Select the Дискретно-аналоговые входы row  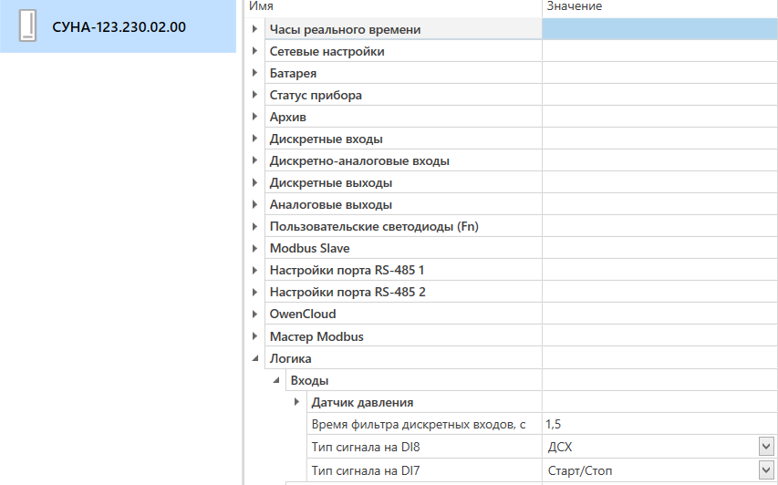403,160
